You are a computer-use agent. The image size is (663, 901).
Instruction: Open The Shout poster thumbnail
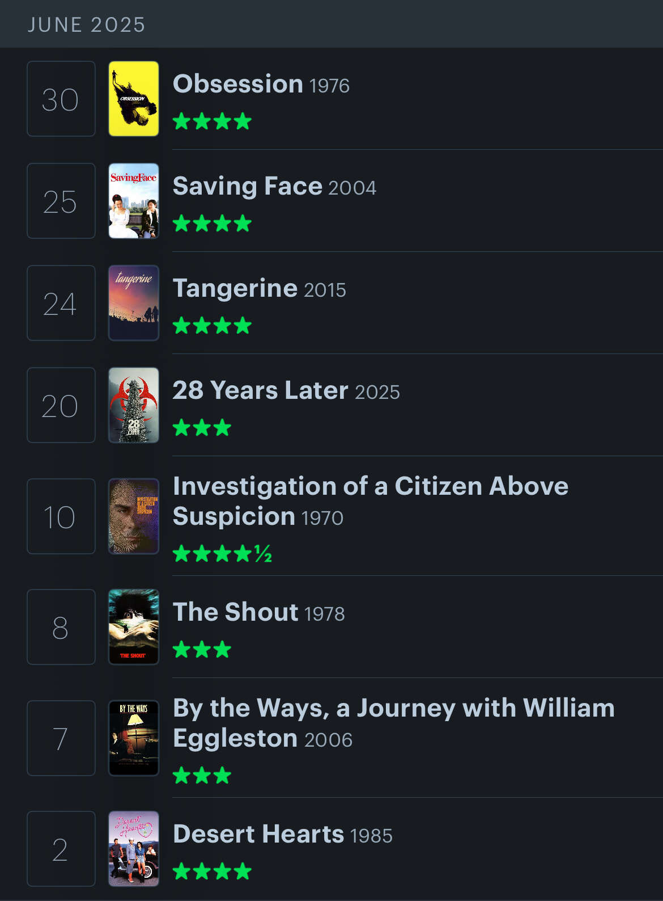coord(134,627)
